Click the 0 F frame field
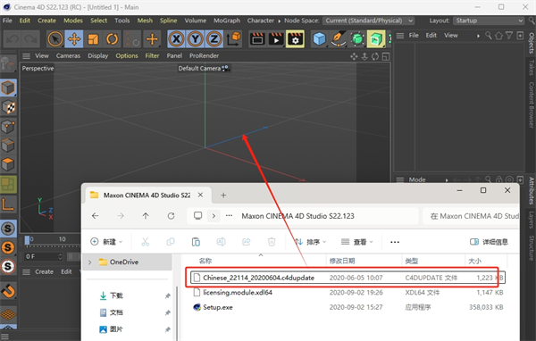This screenshot has height=341, width=536. click(x=43, y=256)
